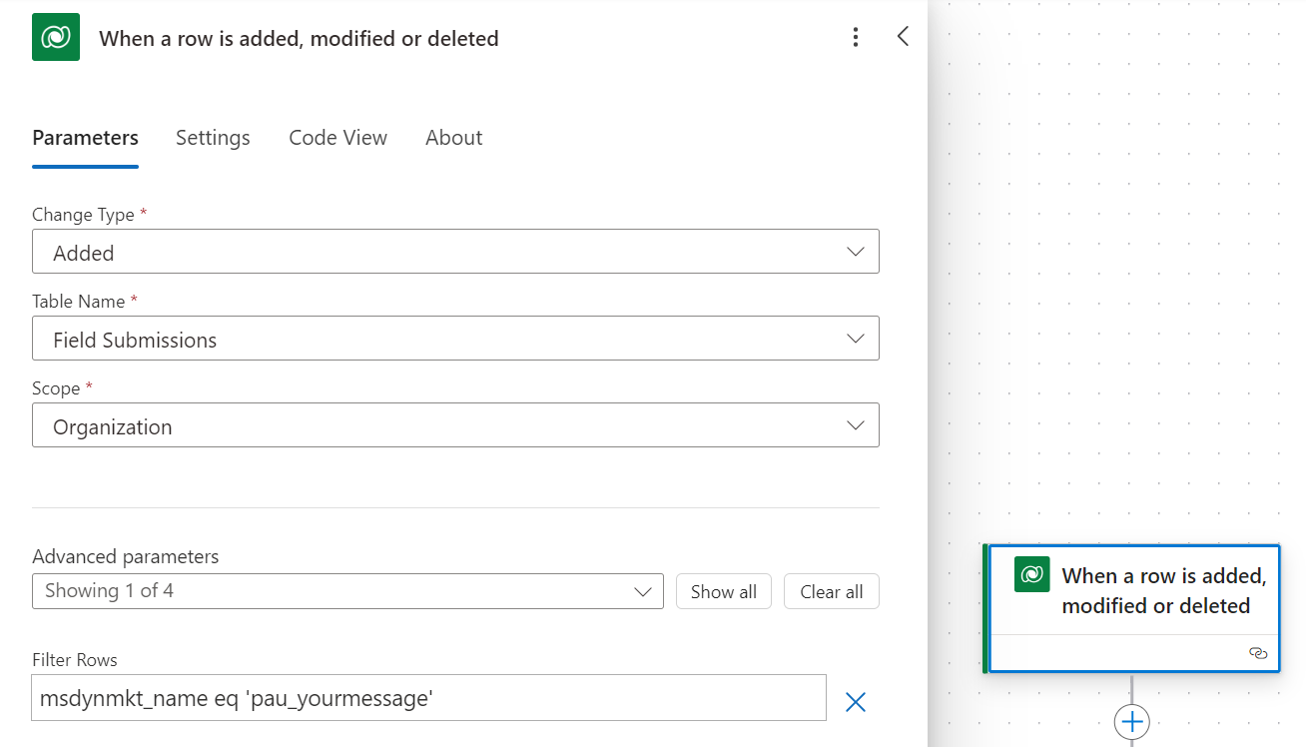This screenshot has width=1306, height=747.
Task: View the About tab
Action: tap(453, 138)
